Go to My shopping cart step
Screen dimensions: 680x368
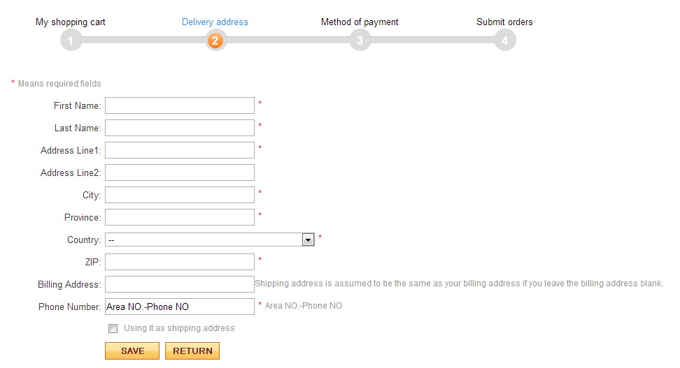(x=71, y=22)
